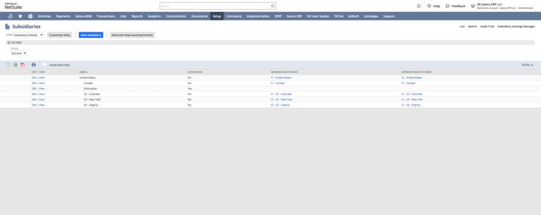This screenshot has height=215, width=541.
Task: Click the search magnifier icon
Action: (x=273, y=6)
